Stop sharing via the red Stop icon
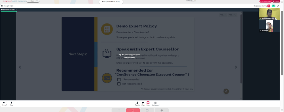This screenshot has width=284, height=112. (x=148, y=104)
